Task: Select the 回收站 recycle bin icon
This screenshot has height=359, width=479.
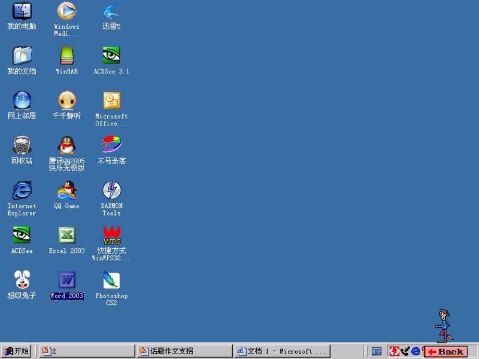Action: point(22,145)
